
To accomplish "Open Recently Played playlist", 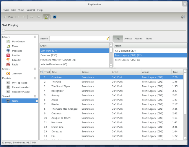I will click(21, 92).
